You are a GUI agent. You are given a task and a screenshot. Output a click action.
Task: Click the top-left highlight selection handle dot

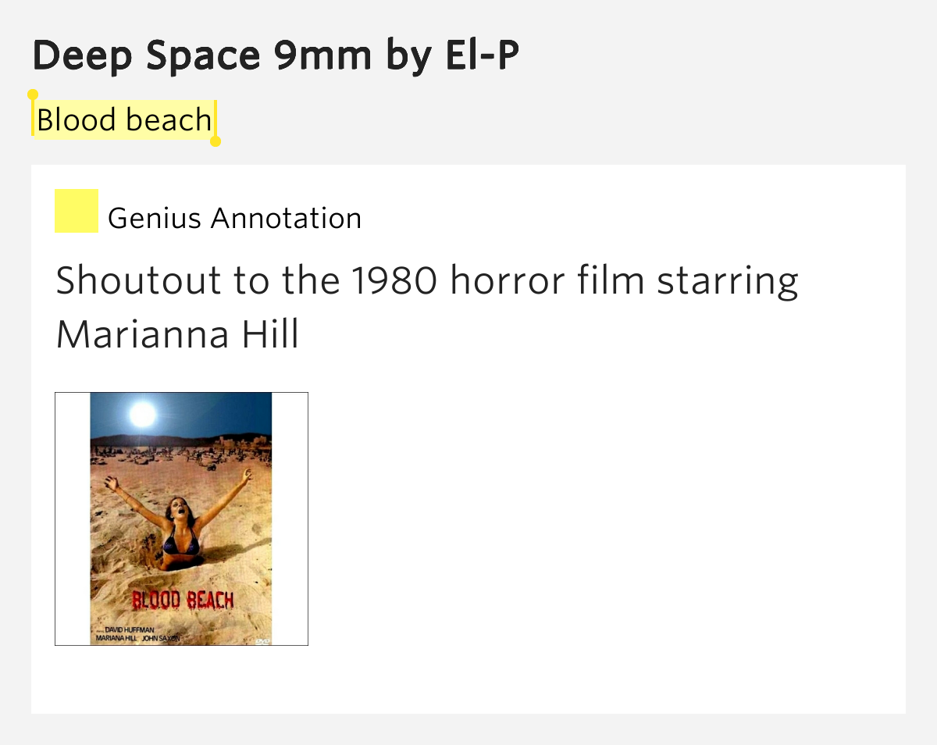click(33, 94)
